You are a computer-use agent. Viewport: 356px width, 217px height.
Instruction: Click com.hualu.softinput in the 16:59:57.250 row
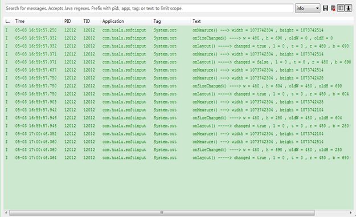pos(124,30)
